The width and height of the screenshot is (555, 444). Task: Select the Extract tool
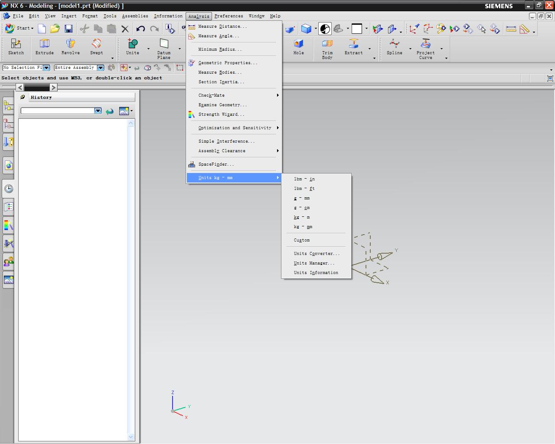pos(354,47)
